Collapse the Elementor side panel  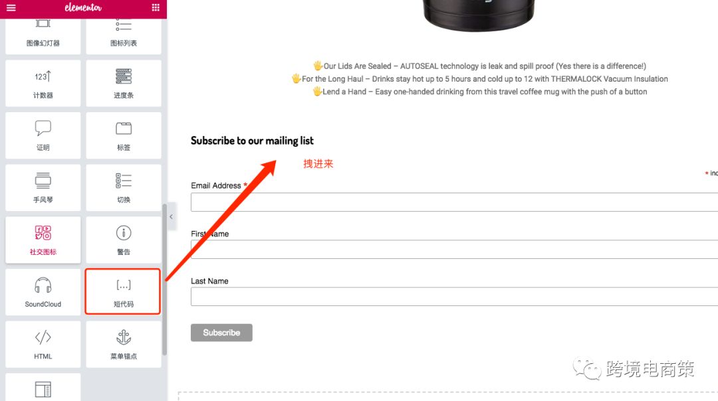coord(172,216)
